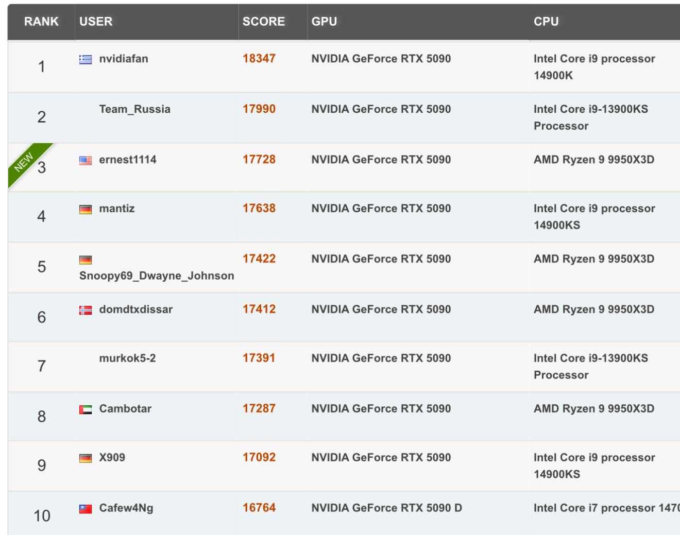Open the 17422 score result
The height and width of the screenshot is (535, 680).
(259, 259)
